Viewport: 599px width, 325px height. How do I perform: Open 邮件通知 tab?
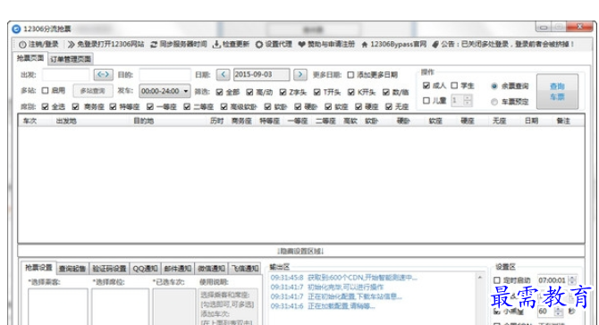point(178,269)
